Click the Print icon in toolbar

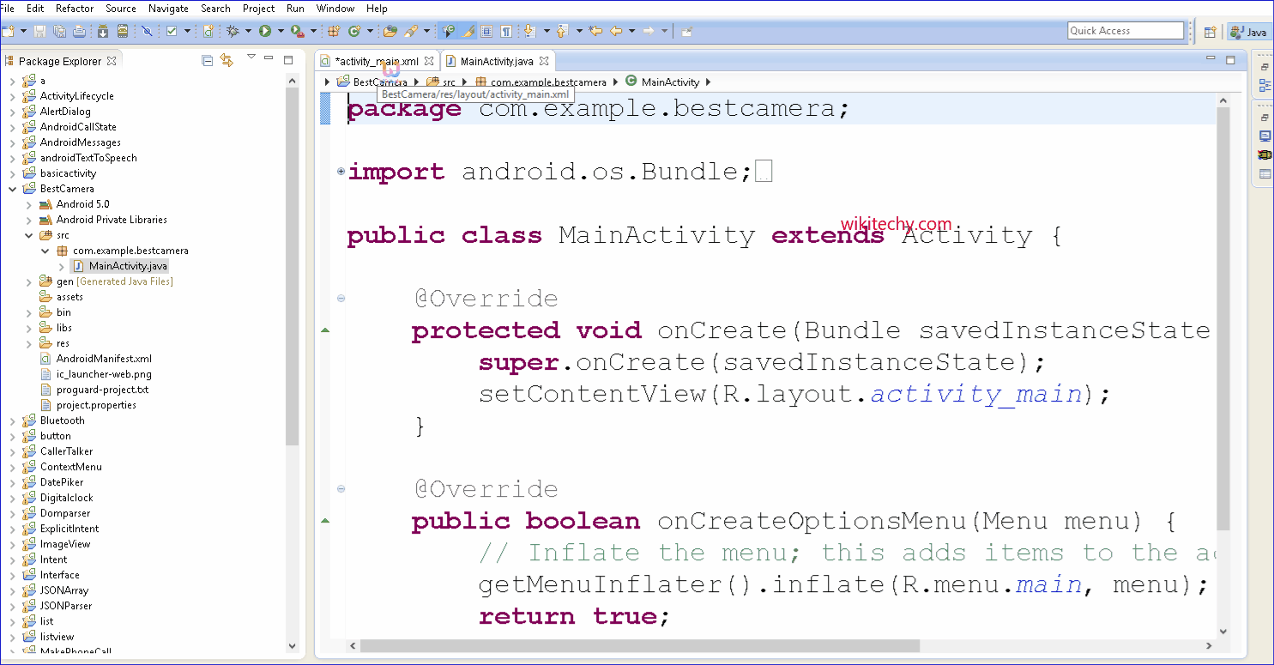coord(79,31)
